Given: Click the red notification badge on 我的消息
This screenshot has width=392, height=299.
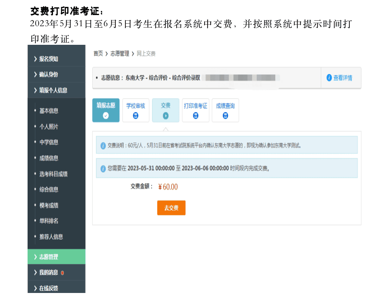Looking at the screenshot, I should tap(62, 273).
